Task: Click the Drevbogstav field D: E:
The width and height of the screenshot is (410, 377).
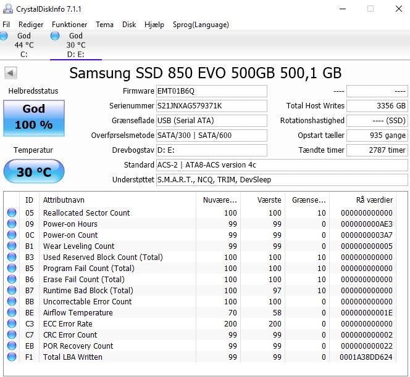Action: click(x=212, y=150)
